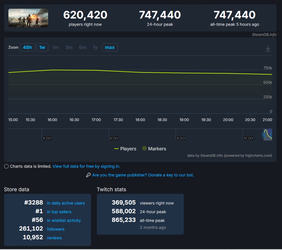Click the 'Twitch stats' heading
The height and width of the screenshot is (250, 282).
(x=112, y=189)
